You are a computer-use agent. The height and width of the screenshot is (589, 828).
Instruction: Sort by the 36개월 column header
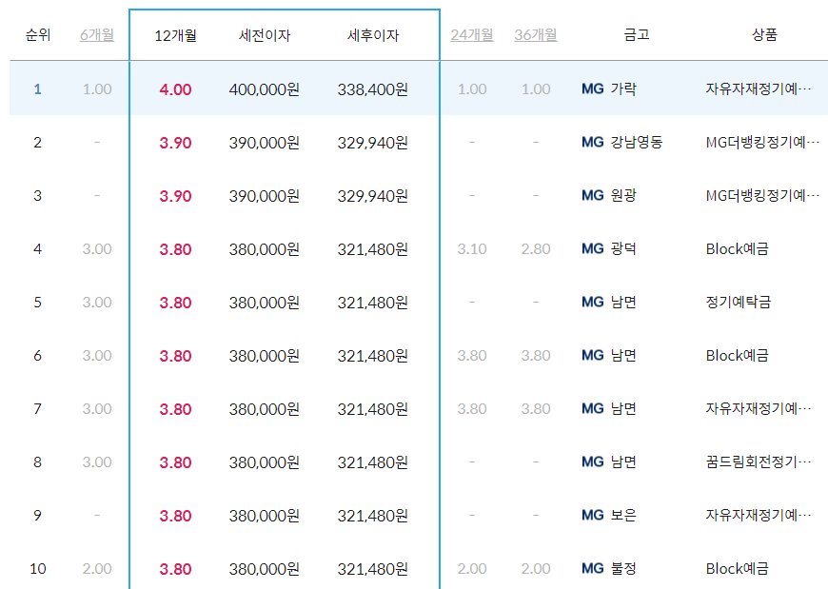536,35
